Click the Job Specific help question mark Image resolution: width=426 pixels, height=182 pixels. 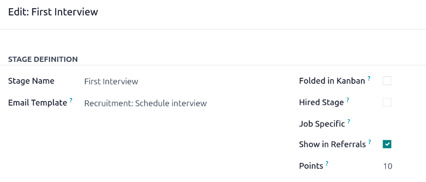click(349, 121)
